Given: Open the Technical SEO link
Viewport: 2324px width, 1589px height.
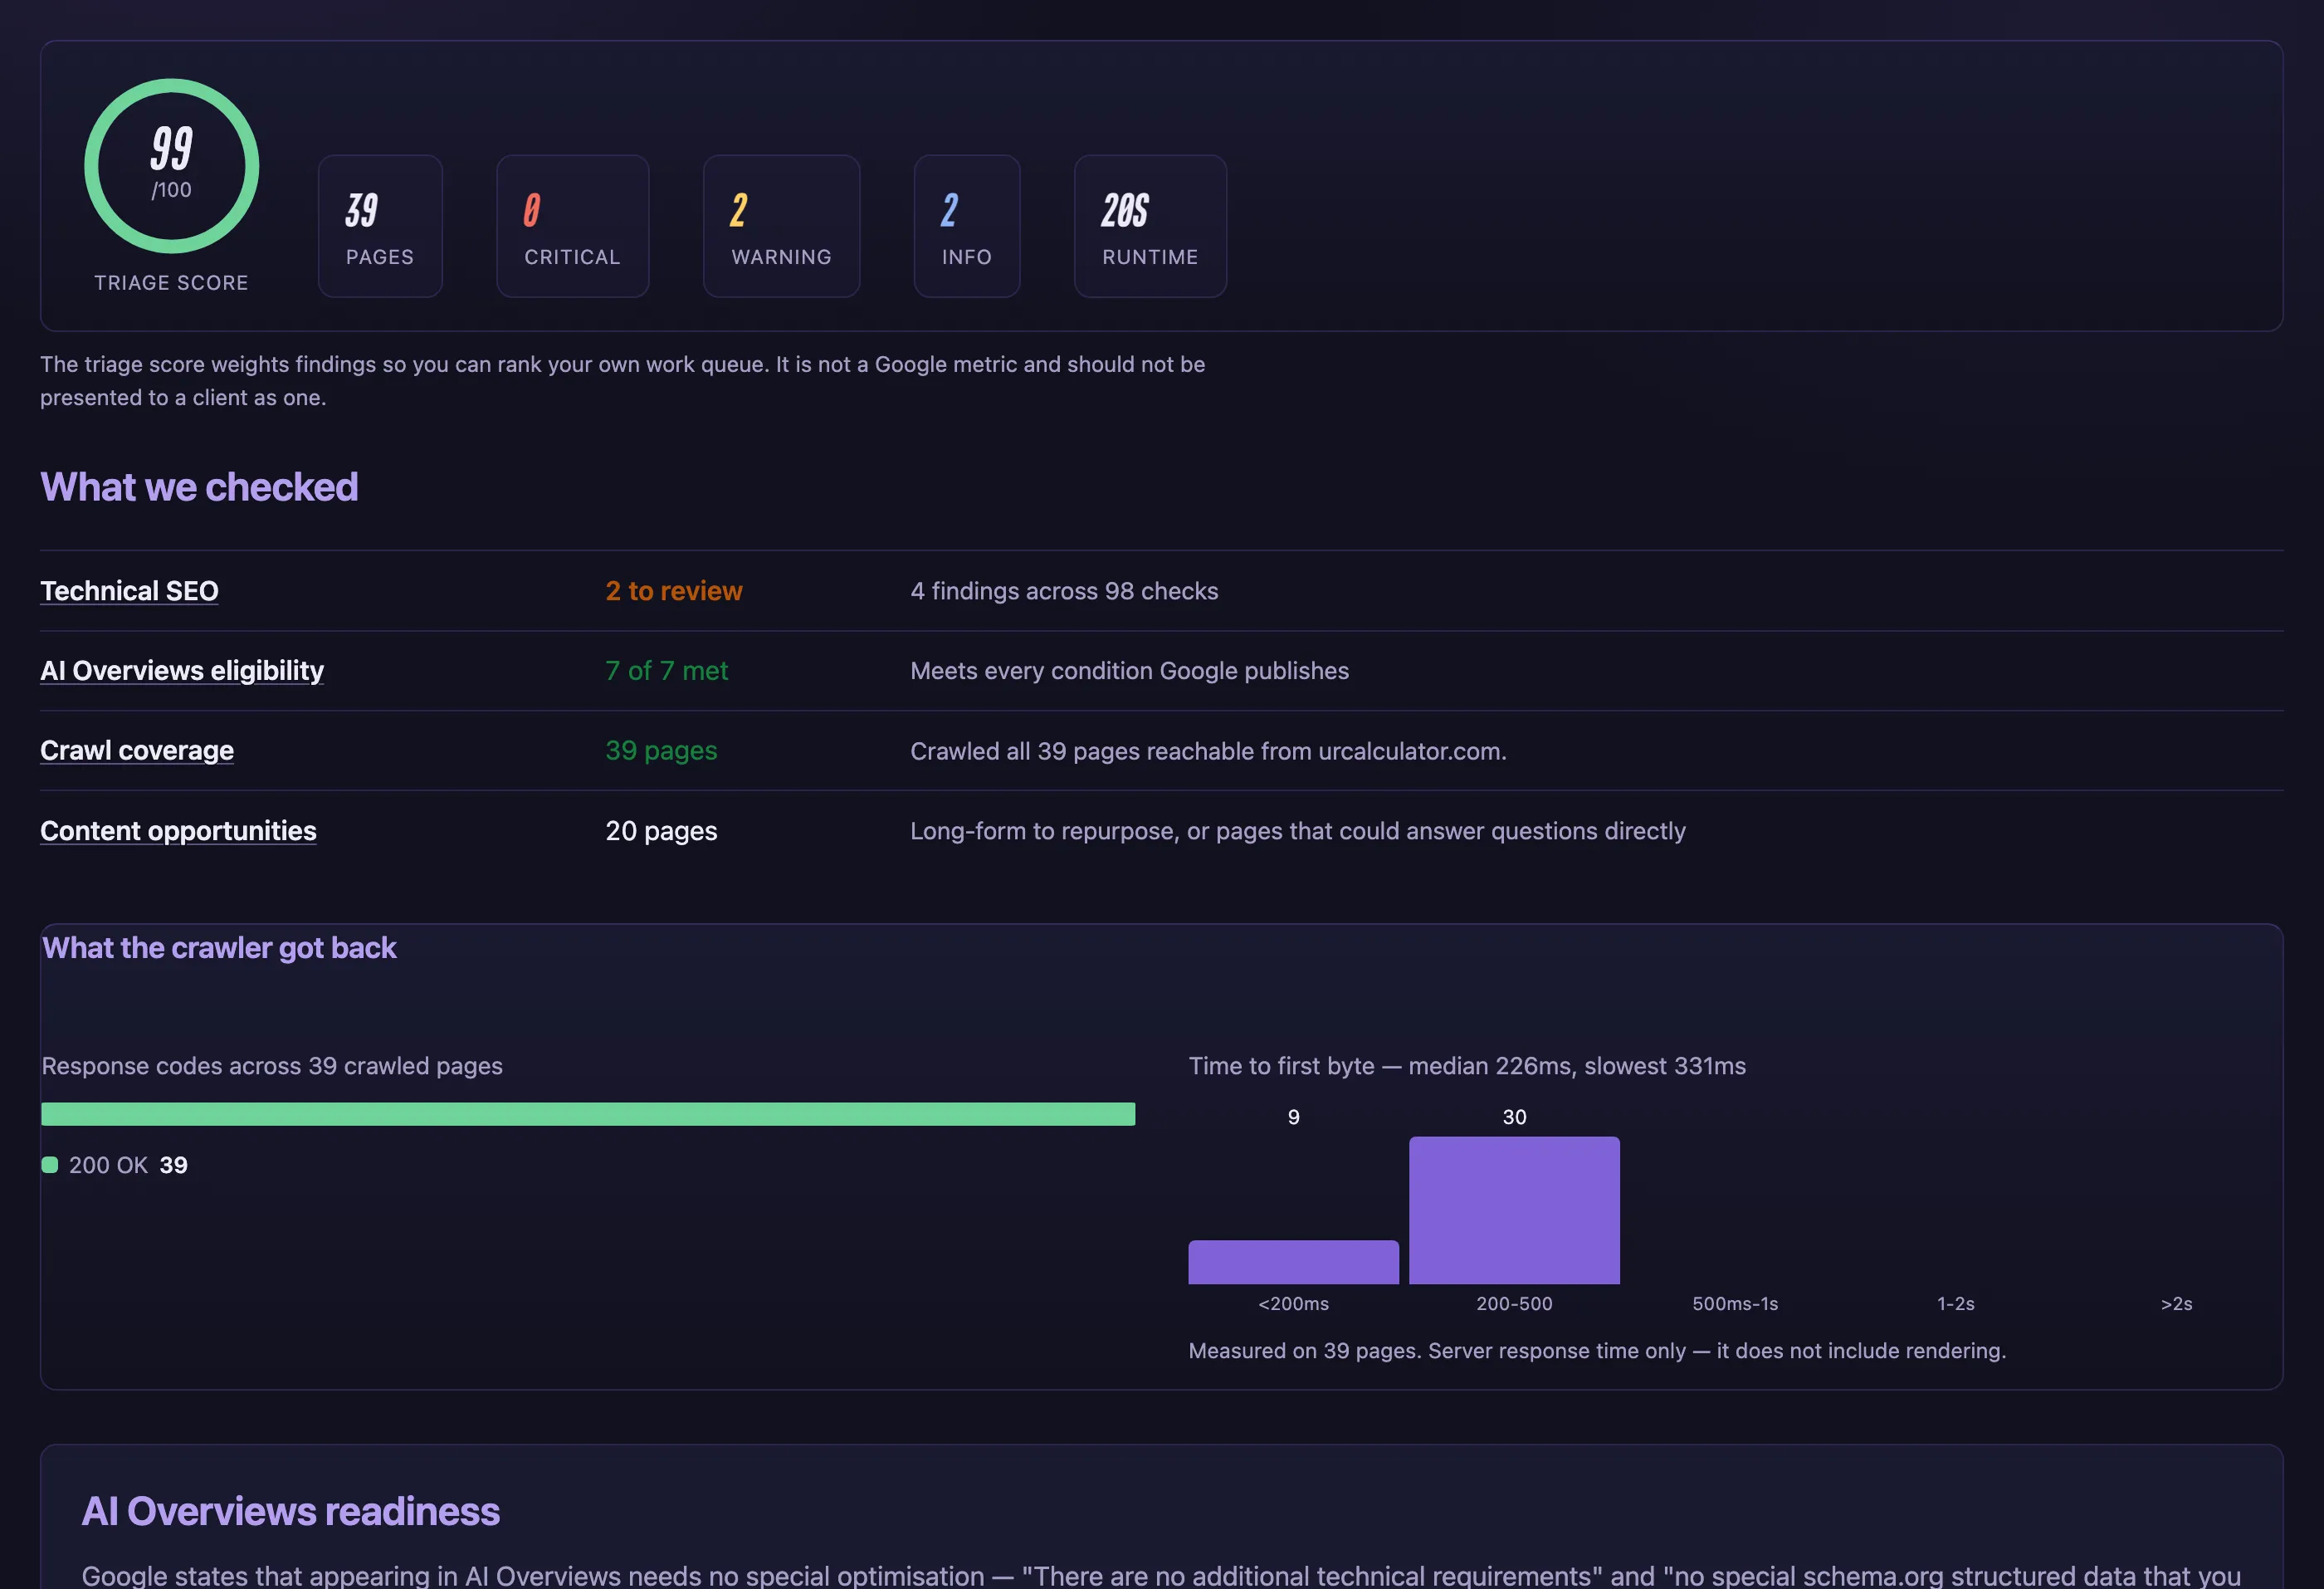Looking at the screenshot, I should 129,591.
